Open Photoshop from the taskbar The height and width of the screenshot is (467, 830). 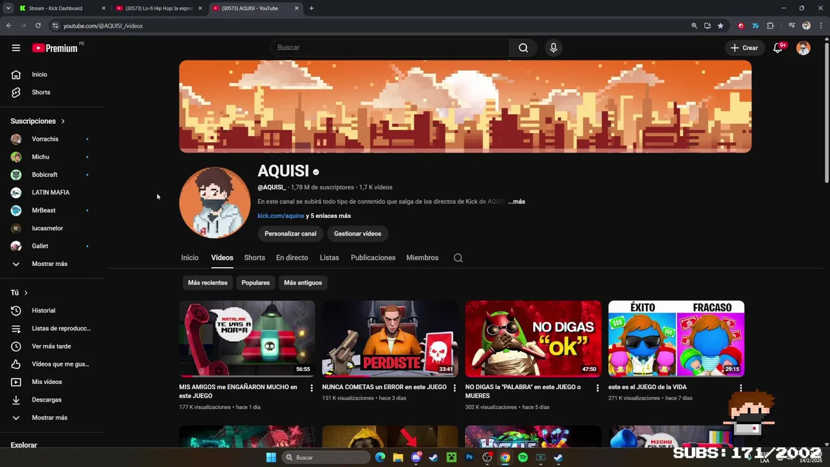click(469, 457)
